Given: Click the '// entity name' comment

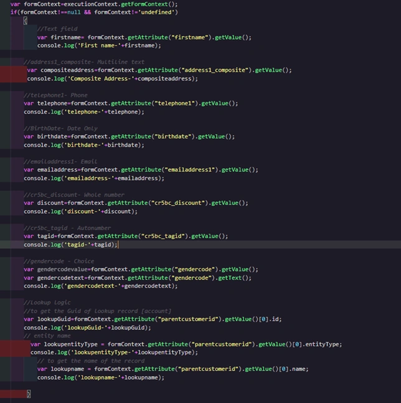Looking at the screenshot, I should click(x=47, y=336).
